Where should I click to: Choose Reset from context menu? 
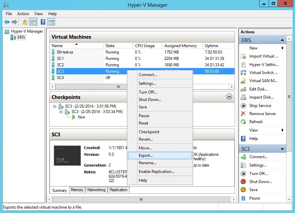click(x=160, y=123)
